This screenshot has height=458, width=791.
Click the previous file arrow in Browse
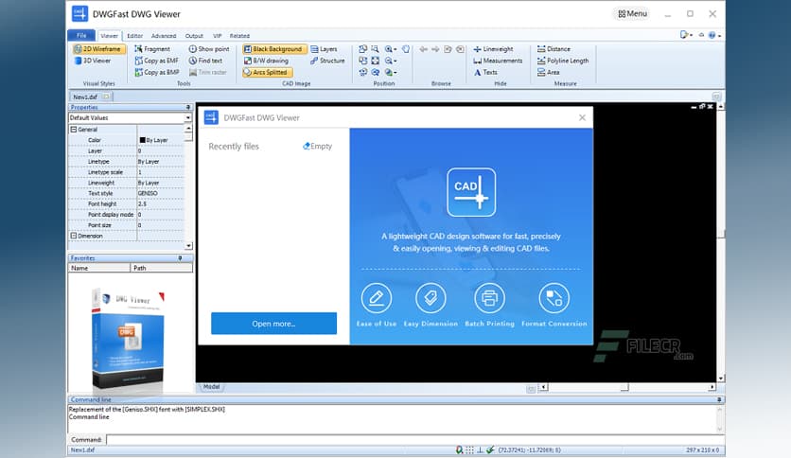pyautogui.click(x=423, y=49)
